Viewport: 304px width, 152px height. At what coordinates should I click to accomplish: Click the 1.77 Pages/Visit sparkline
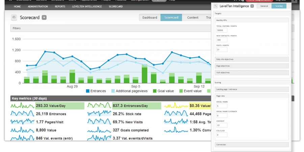22,122
